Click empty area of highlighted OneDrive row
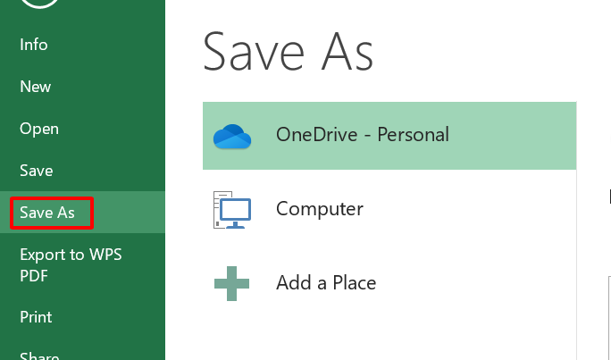The image size is (611, 360). [x=513, y=136]
